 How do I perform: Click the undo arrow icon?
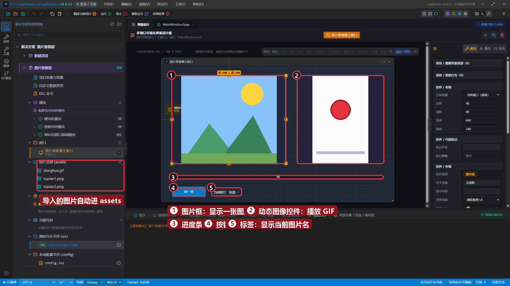[x=34, y=14]
